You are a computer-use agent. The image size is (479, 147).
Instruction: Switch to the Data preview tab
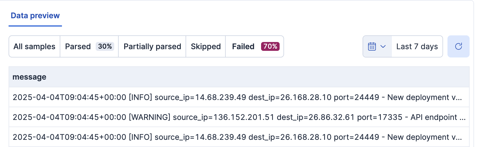click(x=35, y=16)
